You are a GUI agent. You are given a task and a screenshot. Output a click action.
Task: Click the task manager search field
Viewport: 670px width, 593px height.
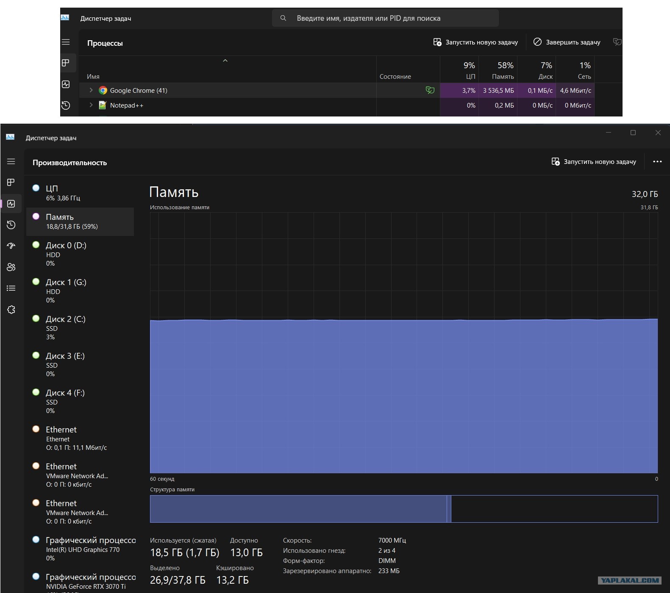click(385, 18)
